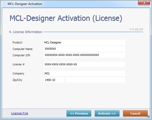This screenshot has height=120, width=152.
Task: Click the MCL-Designer Activation (License) heading
Action: (66, 18)
